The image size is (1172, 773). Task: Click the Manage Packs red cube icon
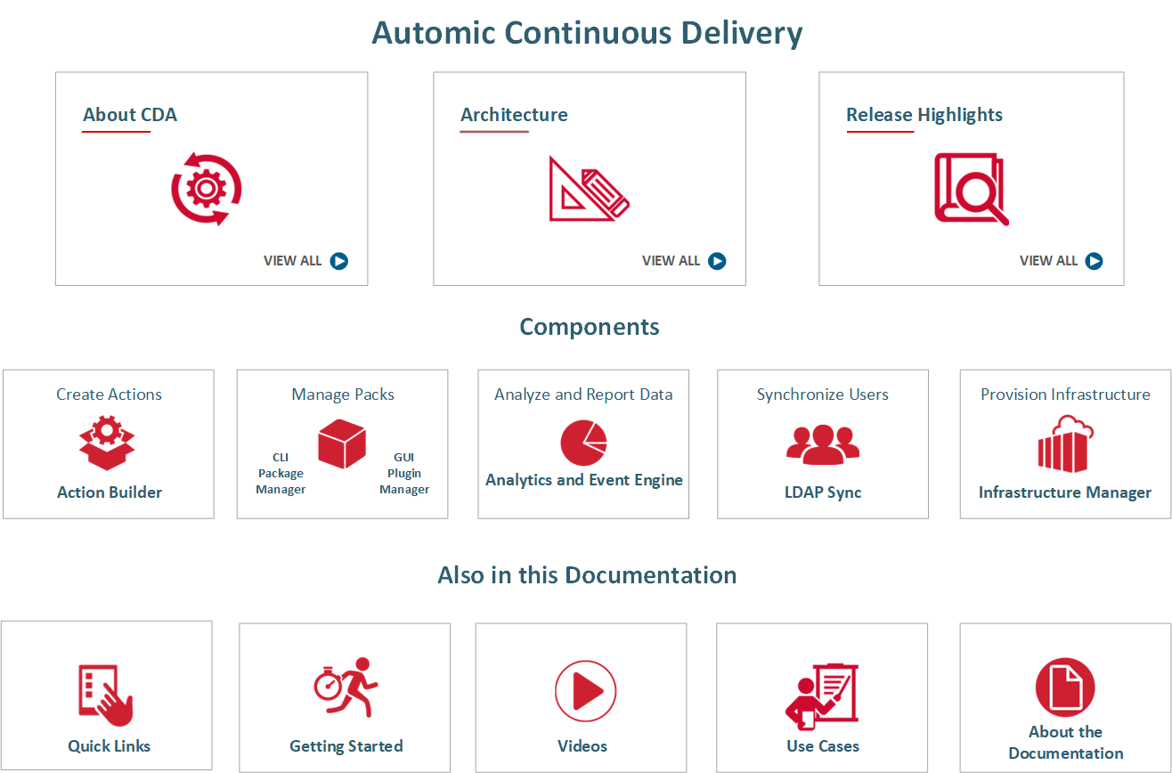coord(342,443)
